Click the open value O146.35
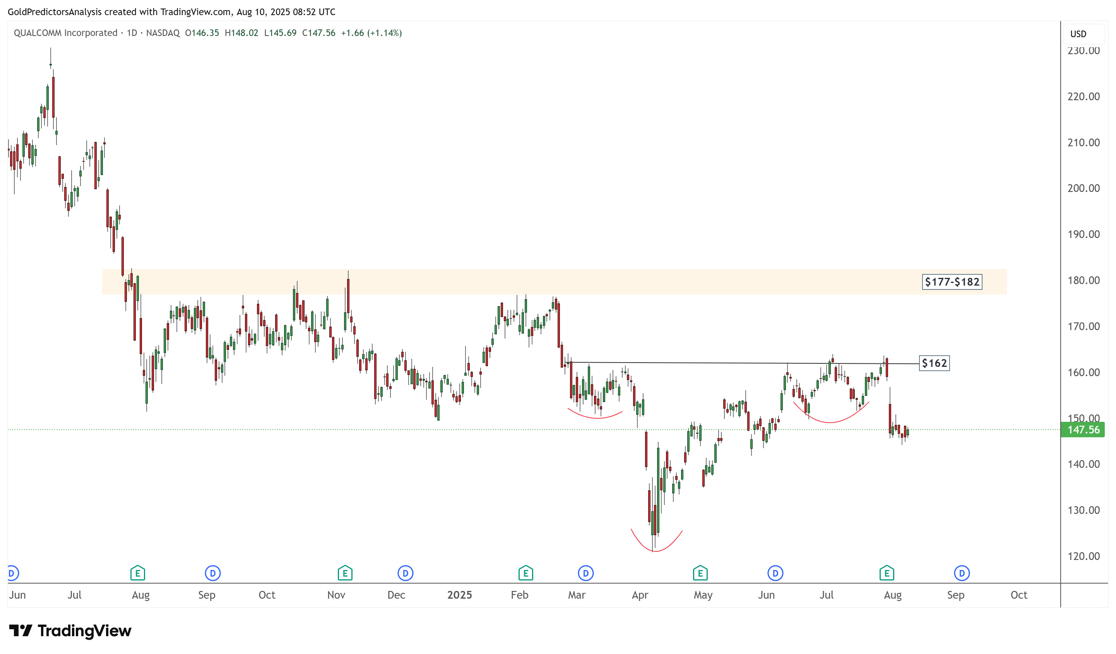This screenshot has height=654, width=1116. (x=202, y=33)
